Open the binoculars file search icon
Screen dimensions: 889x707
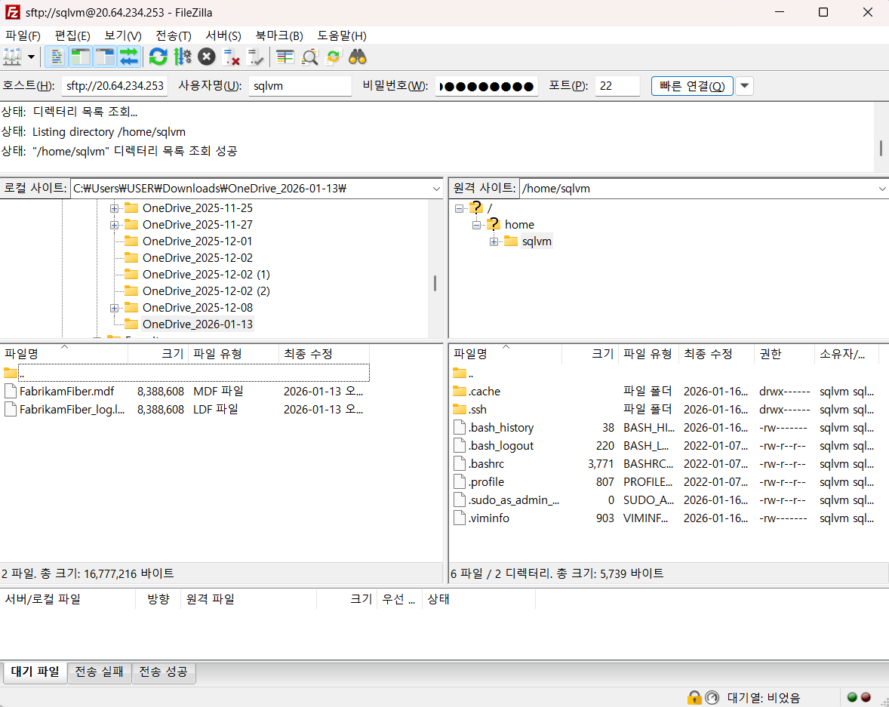coord(358,57)
